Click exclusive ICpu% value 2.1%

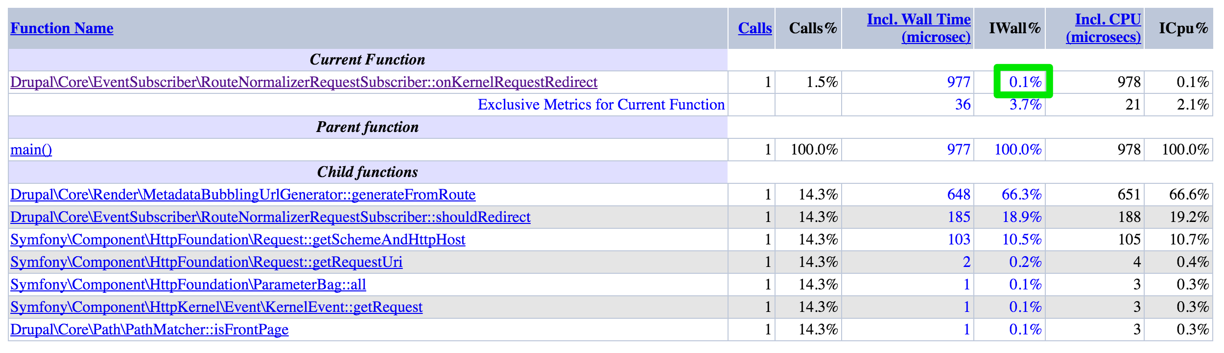click(1193, 105)
